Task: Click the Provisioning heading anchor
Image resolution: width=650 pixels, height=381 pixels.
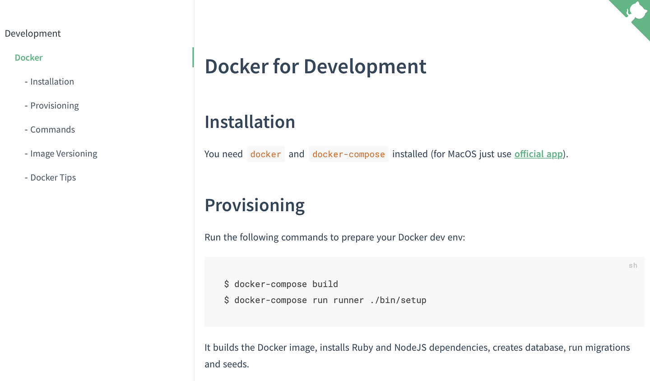Action: pos(255,205)
